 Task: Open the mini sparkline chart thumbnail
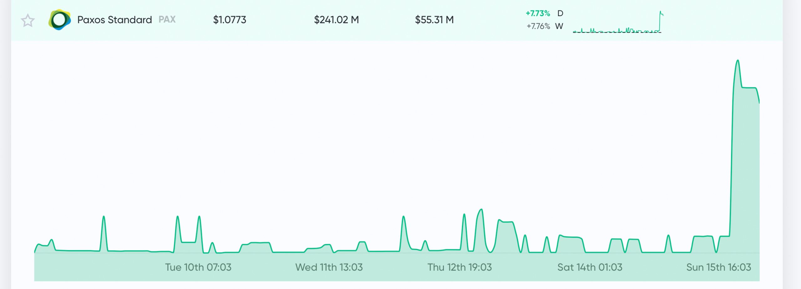pyautogui.click(x=618, y=23)
